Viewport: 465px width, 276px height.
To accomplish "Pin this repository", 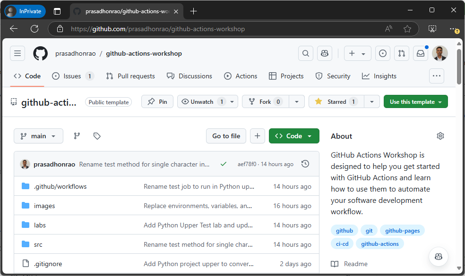I will point(157,101).
